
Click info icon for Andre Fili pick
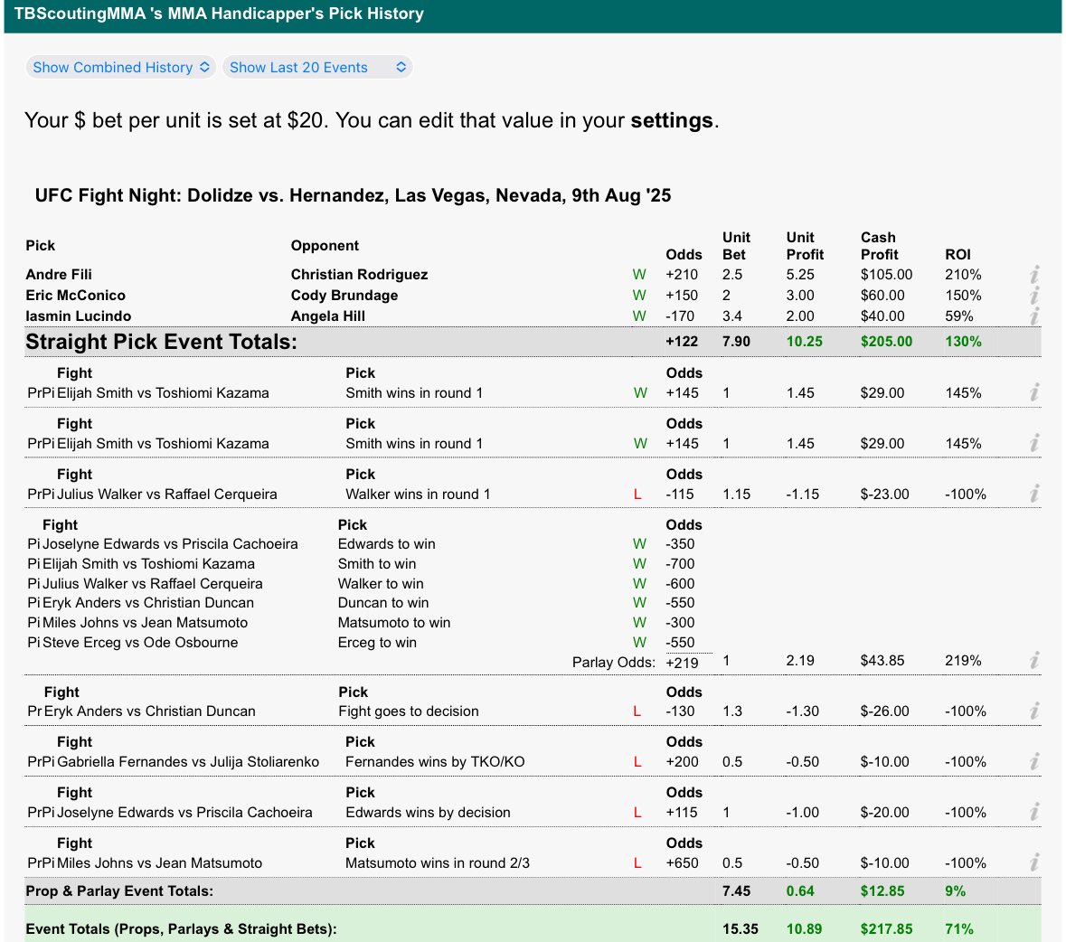[x=1034, y=275]
